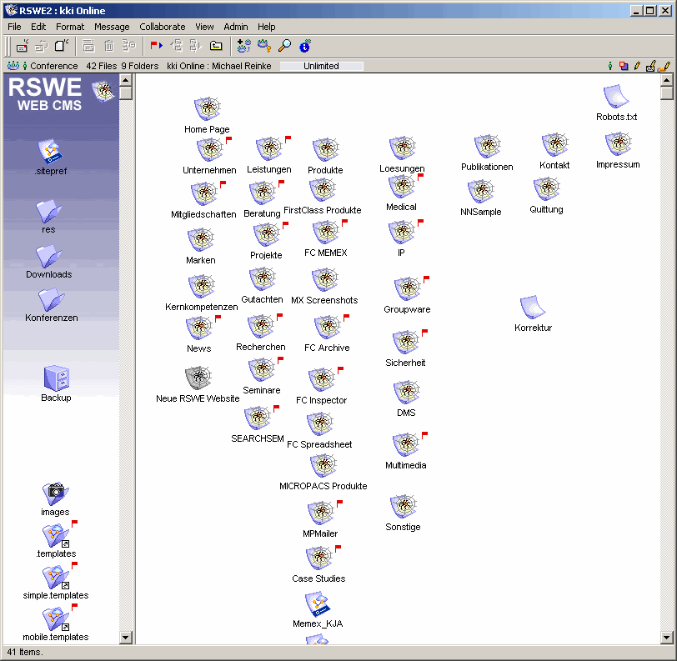
Task: Click the New Message toolbar icon
Action: (23, 45)
